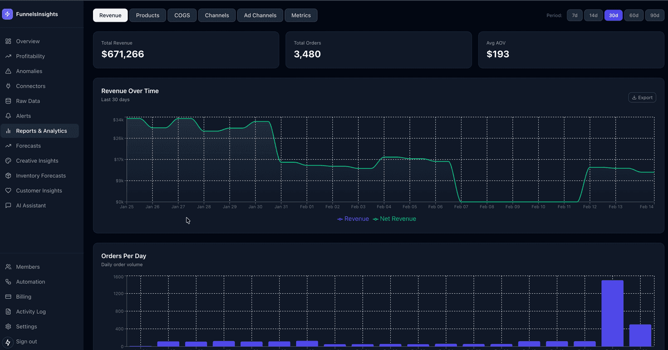Open Inventory Forecasts page
Viewport: 668px width, 350px height.
pos(41,176)
